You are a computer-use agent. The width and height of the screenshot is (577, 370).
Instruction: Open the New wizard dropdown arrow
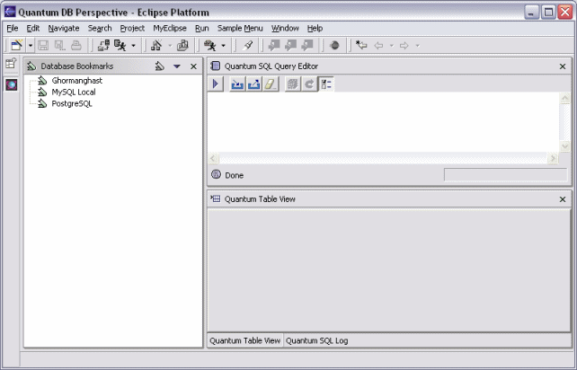point(30,45)
